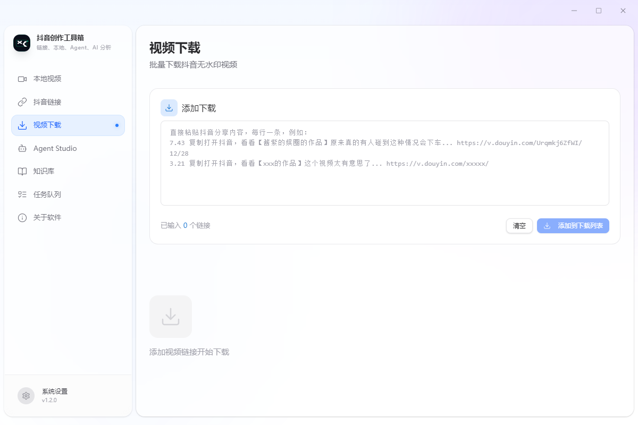Minimize the application window

574,11
